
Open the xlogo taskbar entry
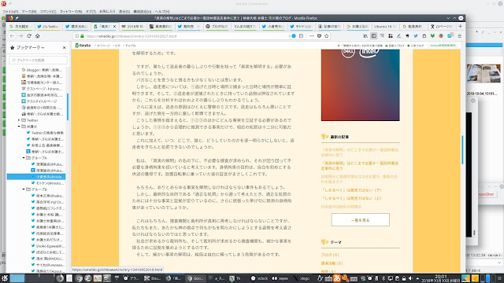pyautogui.click(x=302, y=278)
